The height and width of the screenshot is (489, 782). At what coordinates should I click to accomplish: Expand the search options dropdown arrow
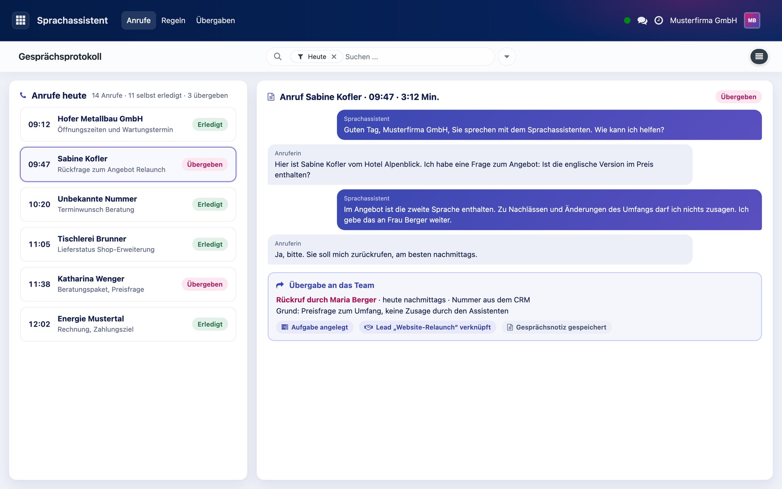[x=507, y=57]
